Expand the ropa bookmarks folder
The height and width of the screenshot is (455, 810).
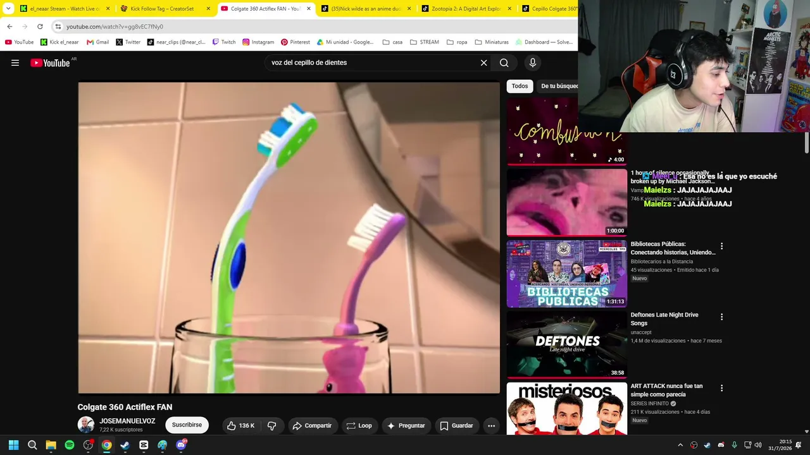point(457,42)
